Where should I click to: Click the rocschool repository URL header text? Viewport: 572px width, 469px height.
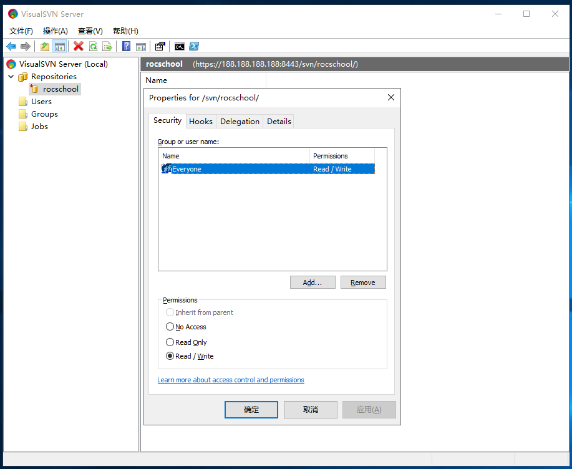click(275, 64)
